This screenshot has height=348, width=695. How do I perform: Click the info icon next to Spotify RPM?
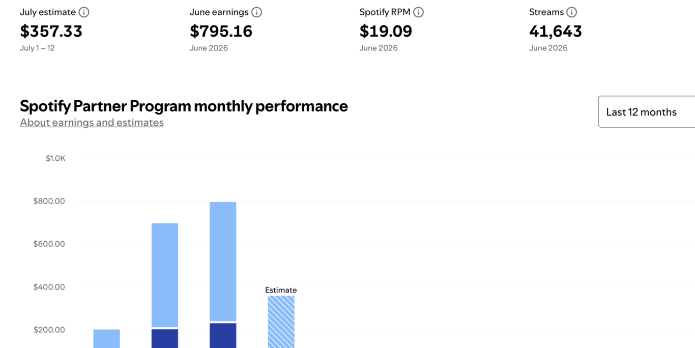tap(419, 12)
